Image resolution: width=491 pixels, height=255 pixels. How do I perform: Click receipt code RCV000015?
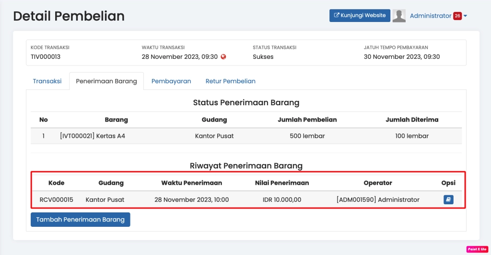56,200
